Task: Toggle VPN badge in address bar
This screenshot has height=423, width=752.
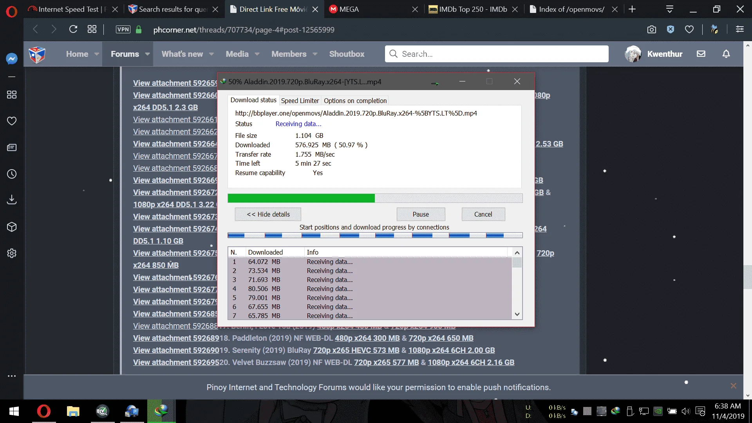Action: tap(123, 29)
